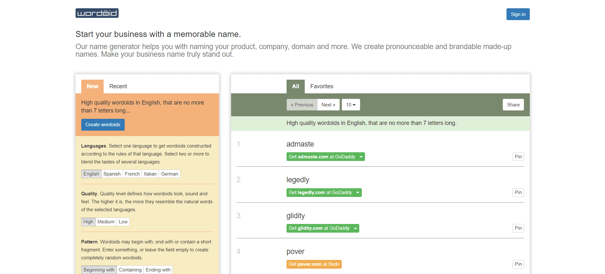This screenshot has width=605, height=274.
Task: Select the Spanish language toggle
Action: (112, 174)
